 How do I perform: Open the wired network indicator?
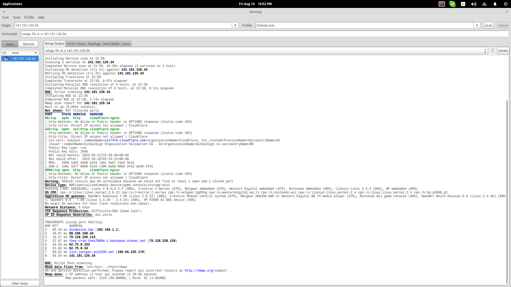[x=484, y=4]
